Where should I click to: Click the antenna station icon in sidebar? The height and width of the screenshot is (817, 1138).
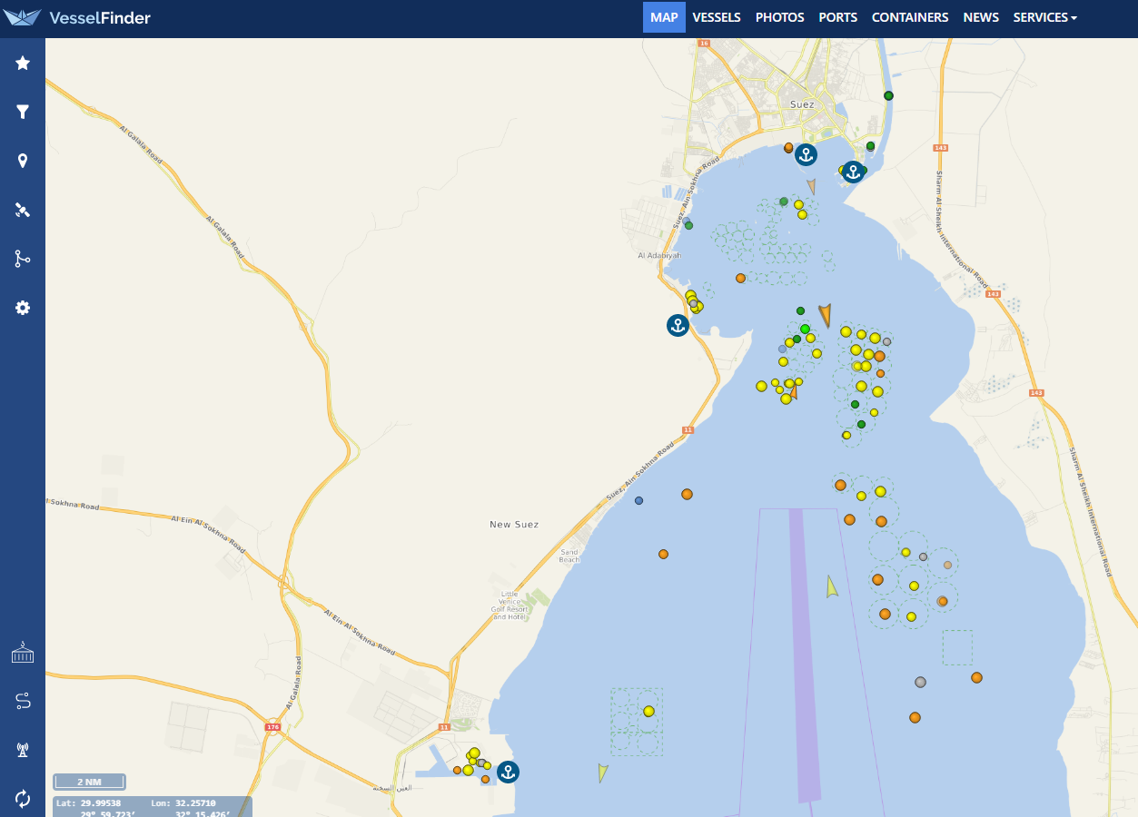pos(23,750)
